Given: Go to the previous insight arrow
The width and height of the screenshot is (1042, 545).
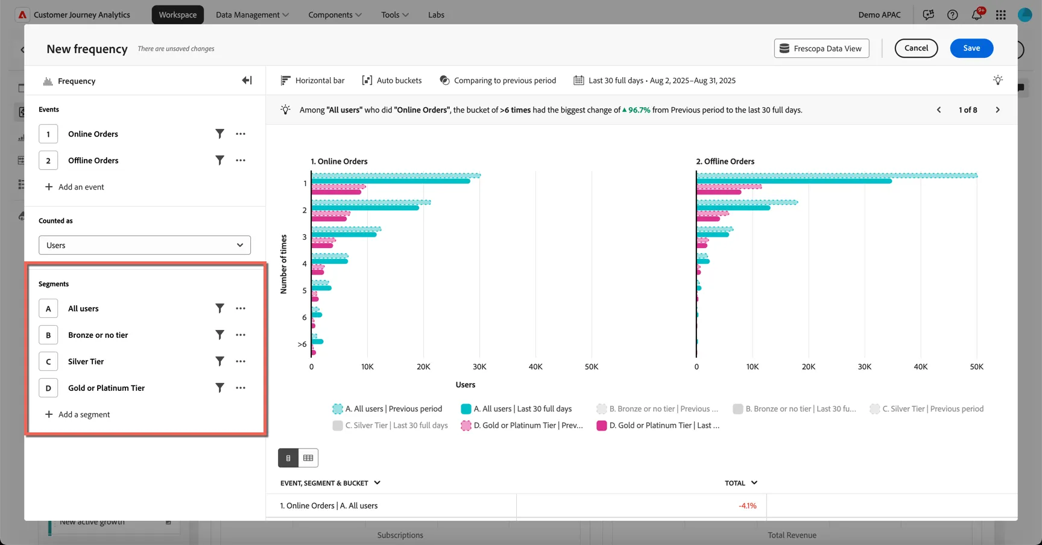Looking at the screenshot, I should (939, 110).
